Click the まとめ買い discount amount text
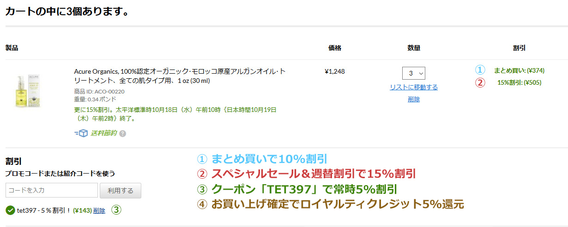Viewport: 568px width, 227px height. click(x=519, y=70)
